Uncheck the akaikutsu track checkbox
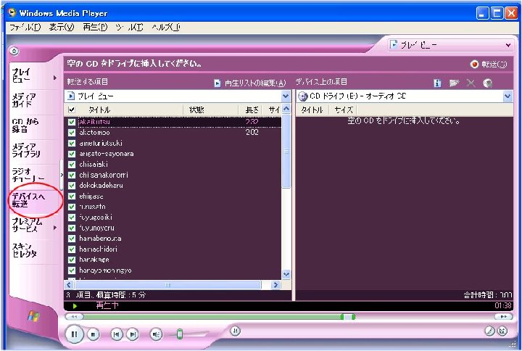The height and width of the screenshot is (351, 522). [72, 122]
